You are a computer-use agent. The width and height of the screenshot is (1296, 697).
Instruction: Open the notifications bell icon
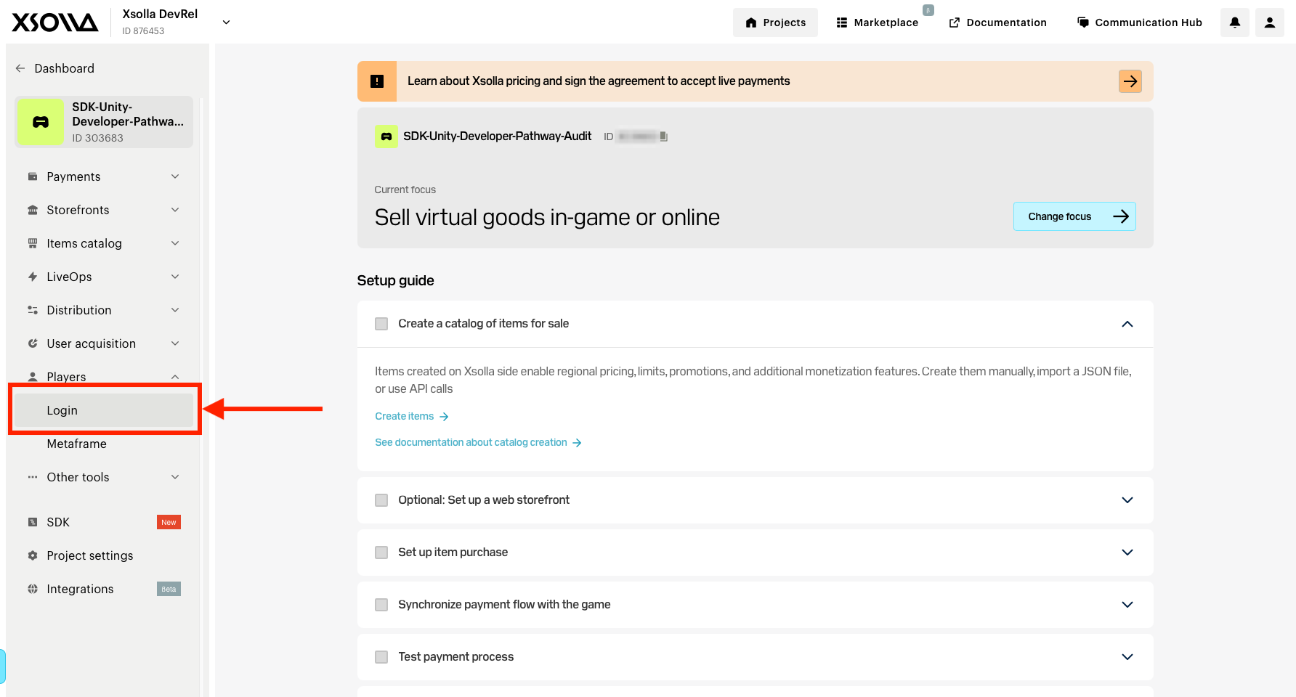[1234, 23]
